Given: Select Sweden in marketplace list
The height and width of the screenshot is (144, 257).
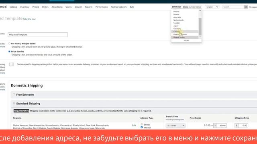Looking at the screenshot, I should (x=177, y=23).
